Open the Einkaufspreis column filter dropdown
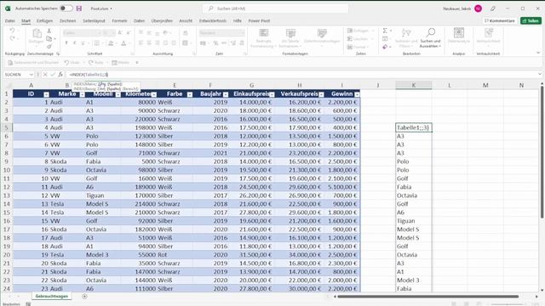This screenshot has width=545, height=306. pos(272,94)
